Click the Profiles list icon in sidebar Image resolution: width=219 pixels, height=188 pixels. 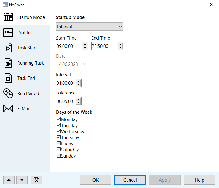8,33
